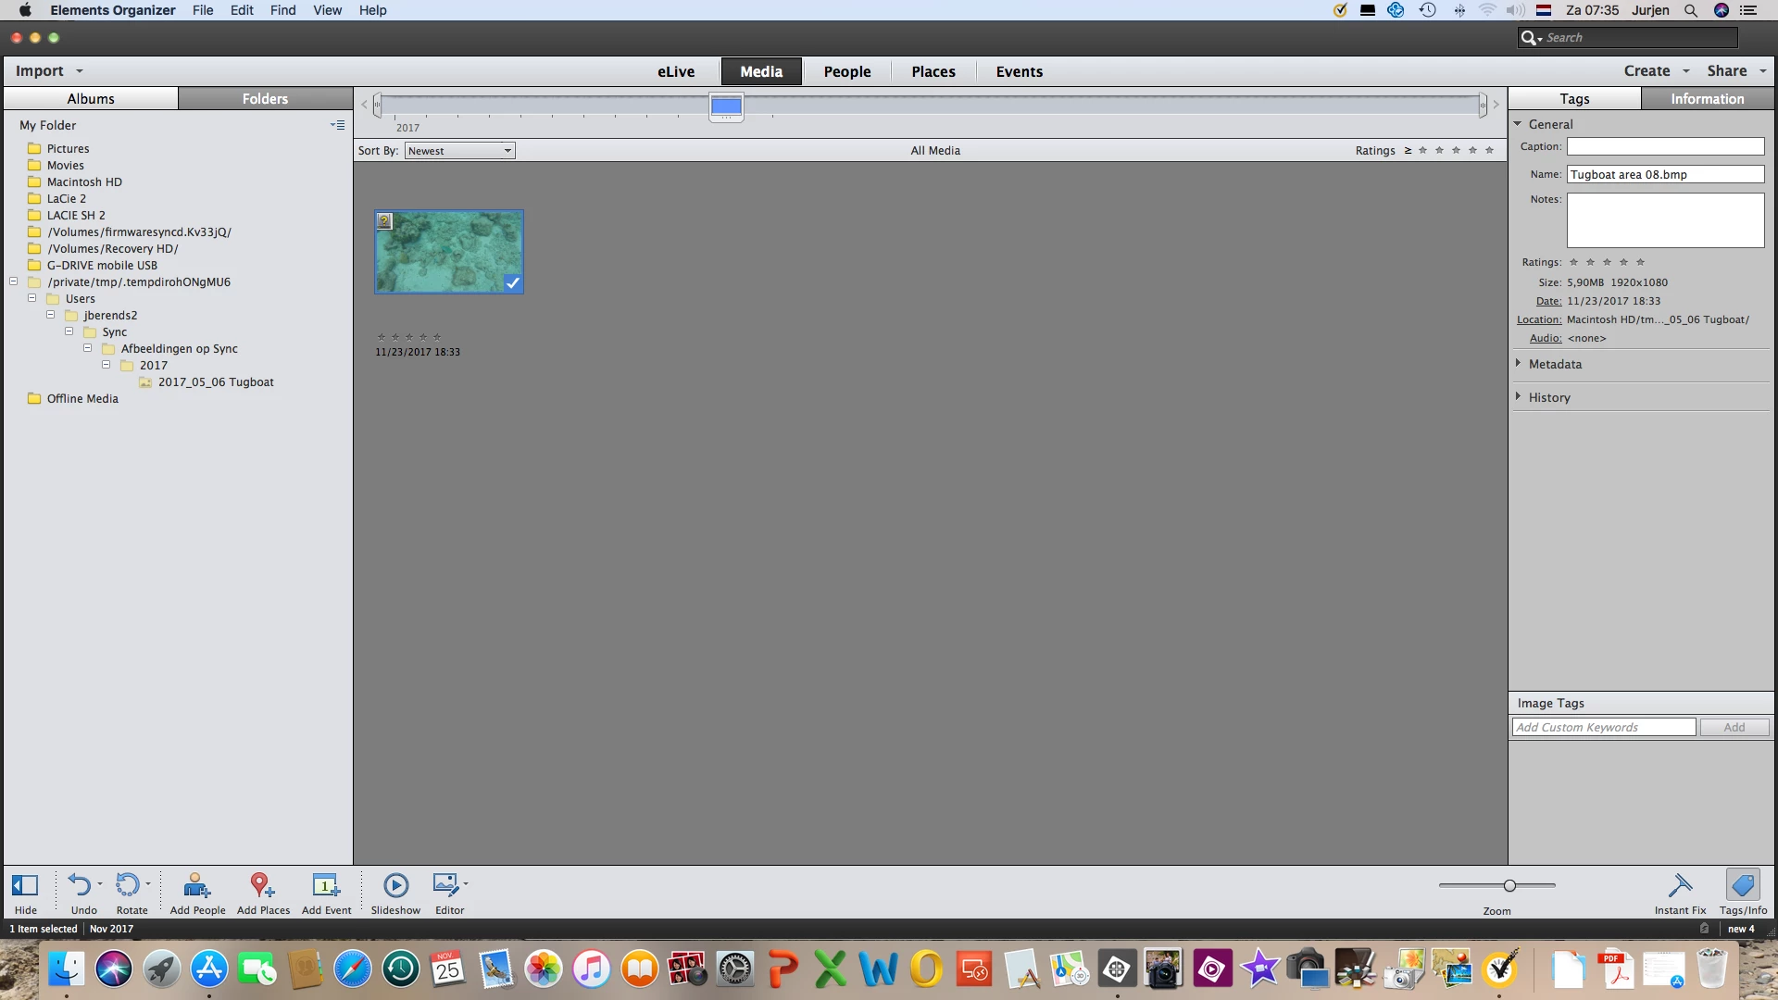The image size is (1778, 1000).
Task: Click the Add Places pin icon
Action: click(262, 886)
